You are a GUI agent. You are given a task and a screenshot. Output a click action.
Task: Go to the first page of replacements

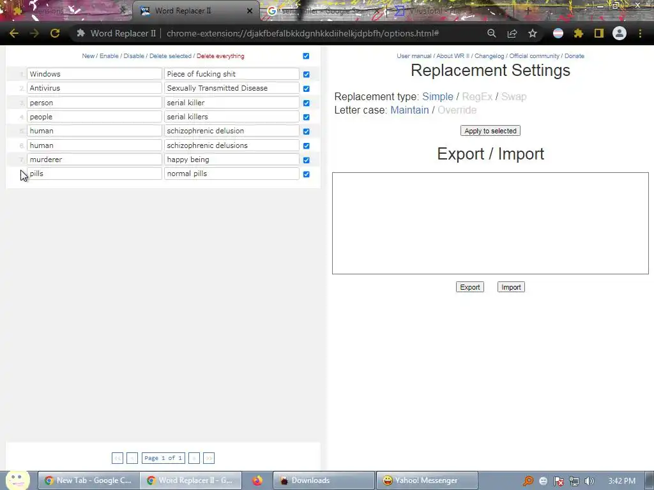point(118,458)
